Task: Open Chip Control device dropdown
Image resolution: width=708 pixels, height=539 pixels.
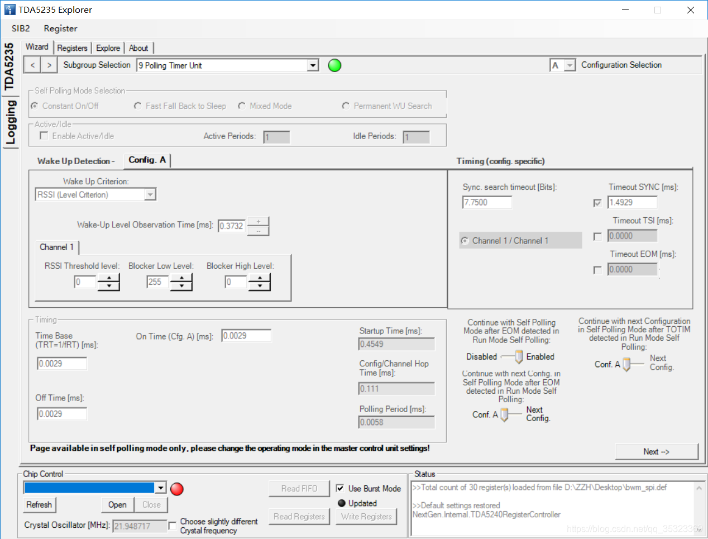Action: [161, 488]
